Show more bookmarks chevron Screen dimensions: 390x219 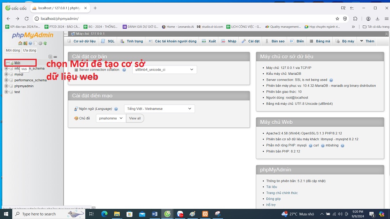click(353, 26)
